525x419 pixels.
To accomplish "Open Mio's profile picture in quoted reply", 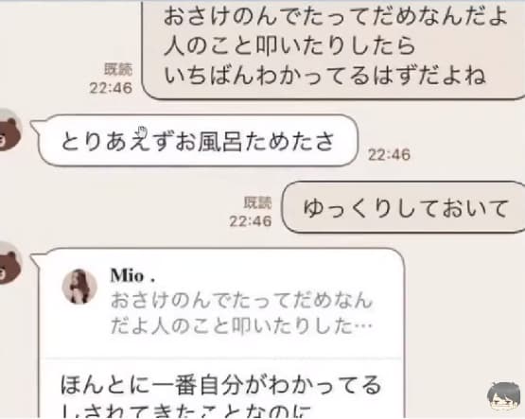I will [x=79, y=287].
